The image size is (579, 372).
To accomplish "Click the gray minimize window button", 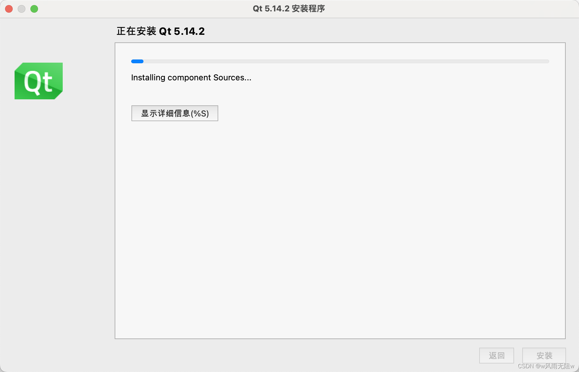I will (x=22, y=9).
